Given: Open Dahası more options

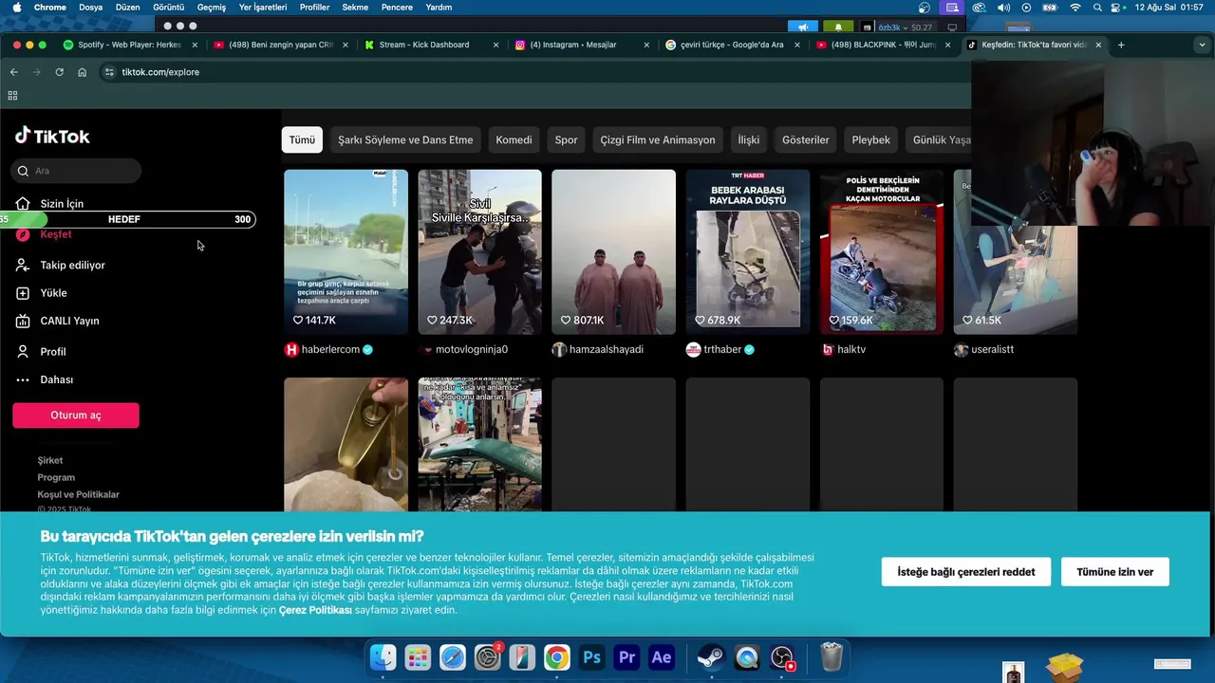Looking at the screenshot, I should tap(45, 379).
